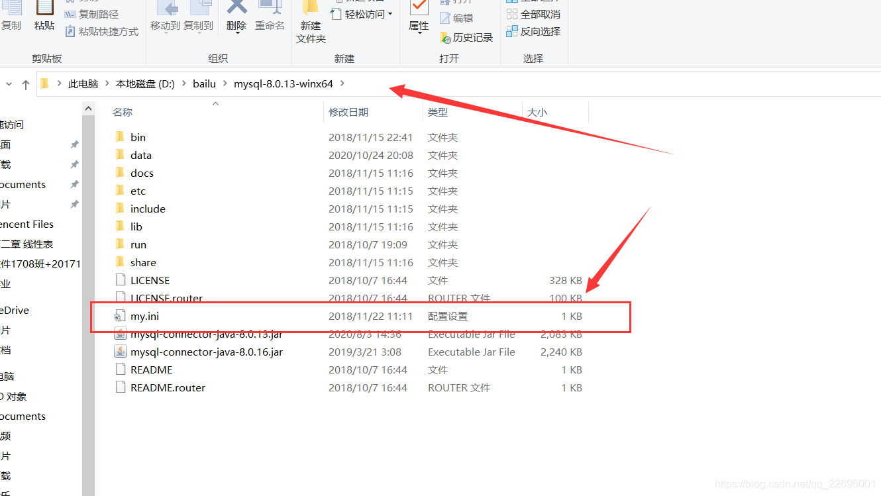Click the bin folder icon

tap(120, 137)
